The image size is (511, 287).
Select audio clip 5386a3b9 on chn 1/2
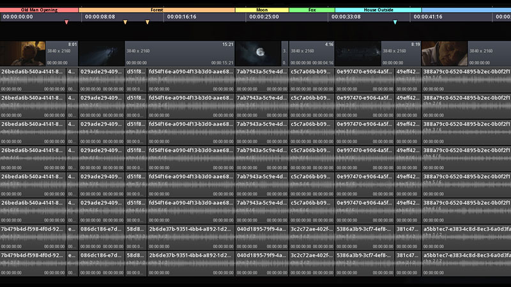pos(365,237)
